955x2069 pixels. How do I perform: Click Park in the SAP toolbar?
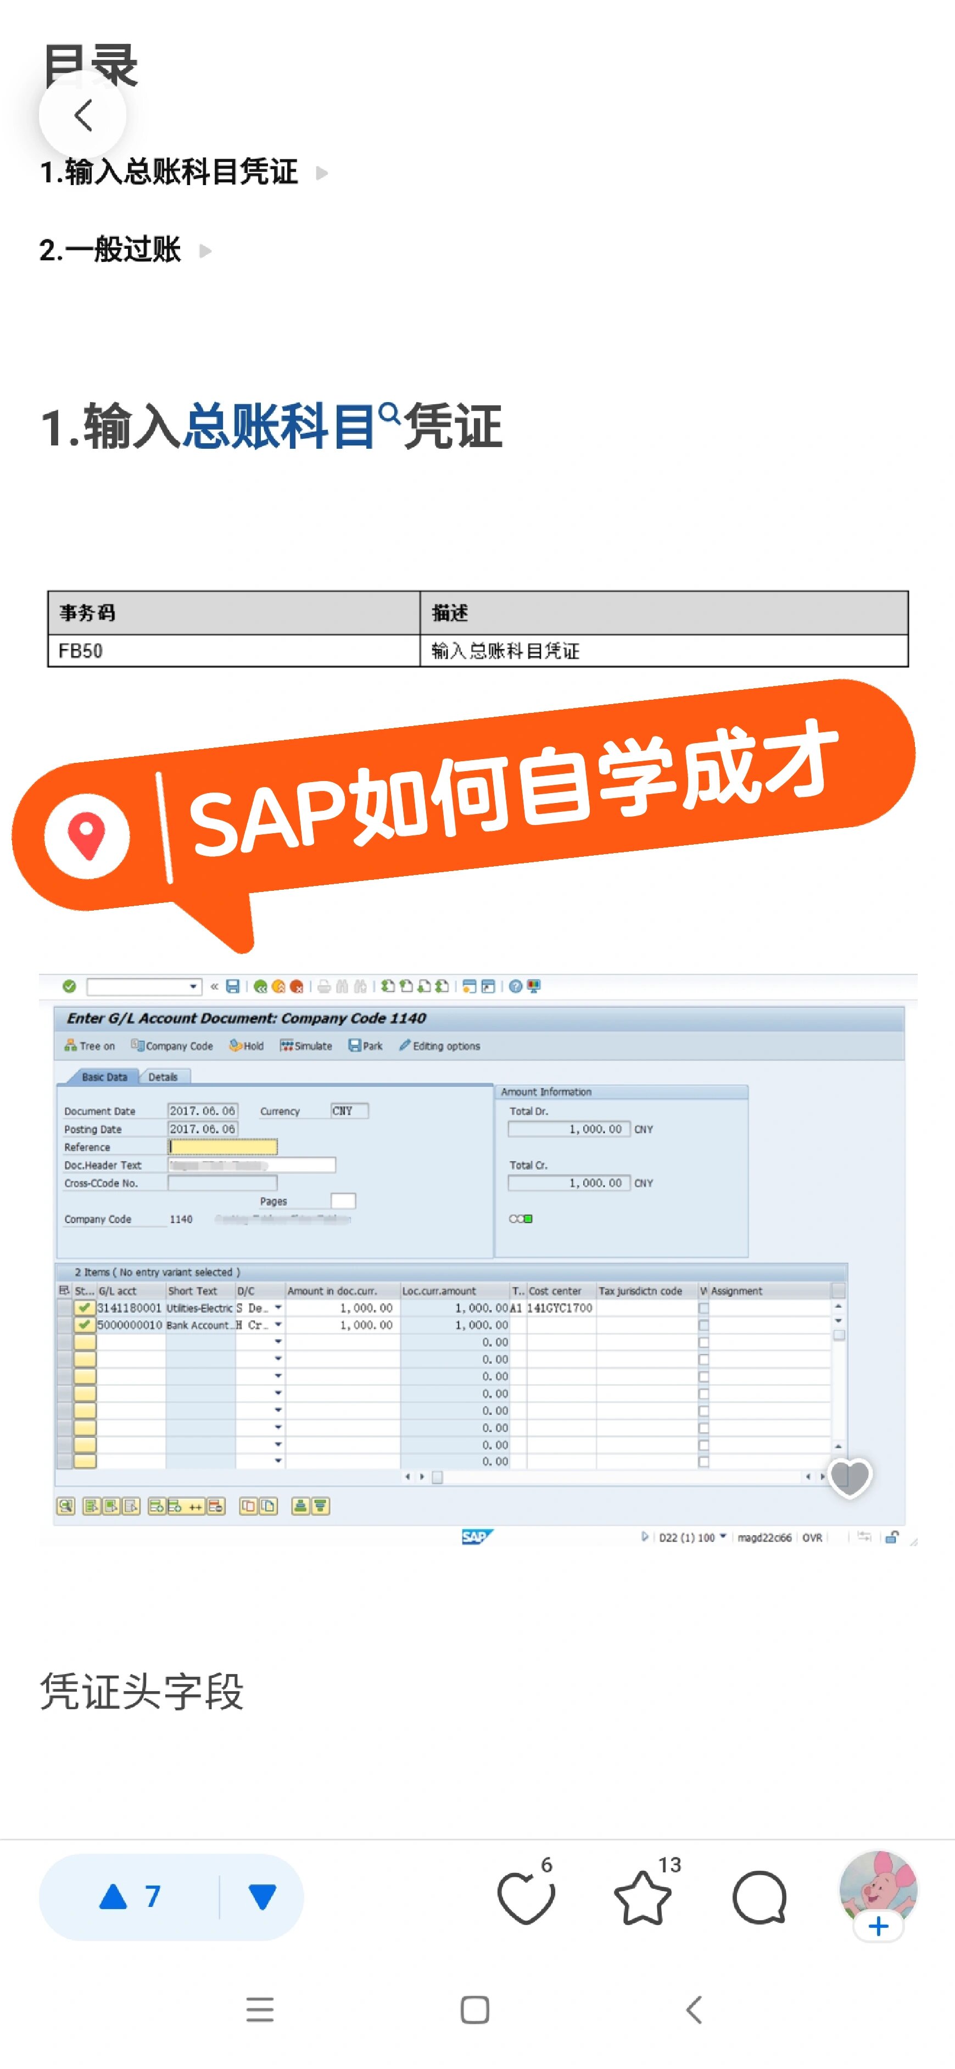365,1046
